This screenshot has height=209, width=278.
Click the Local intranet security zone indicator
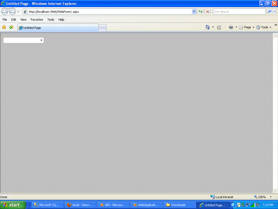point(222,197)
